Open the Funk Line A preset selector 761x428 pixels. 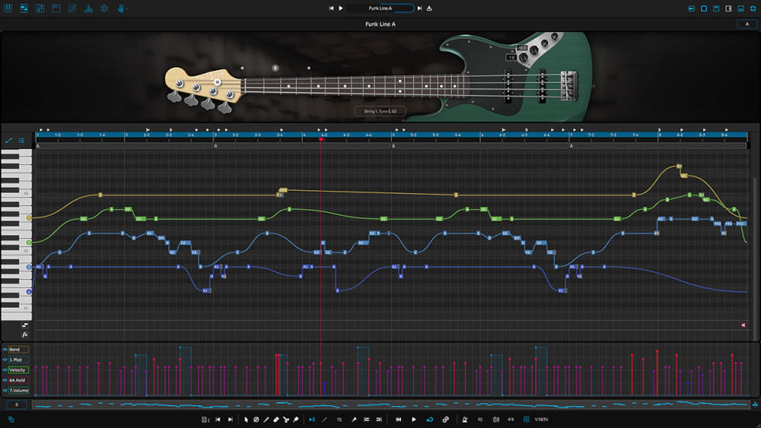(380, 8)
